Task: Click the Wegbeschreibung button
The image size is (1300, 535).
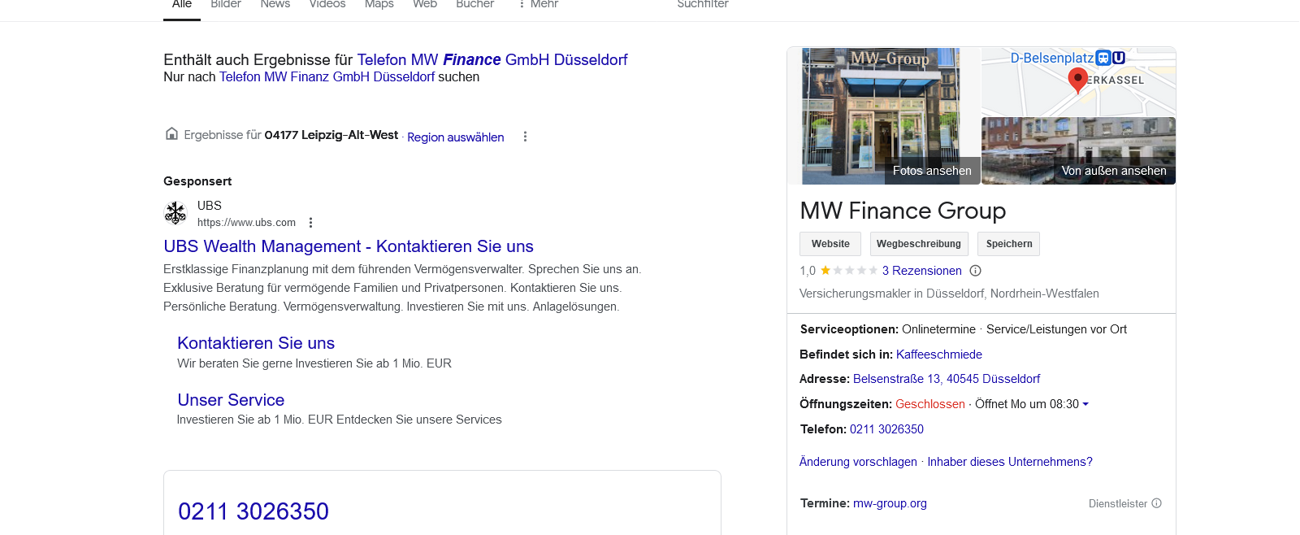Action: (x=918, y=244)
